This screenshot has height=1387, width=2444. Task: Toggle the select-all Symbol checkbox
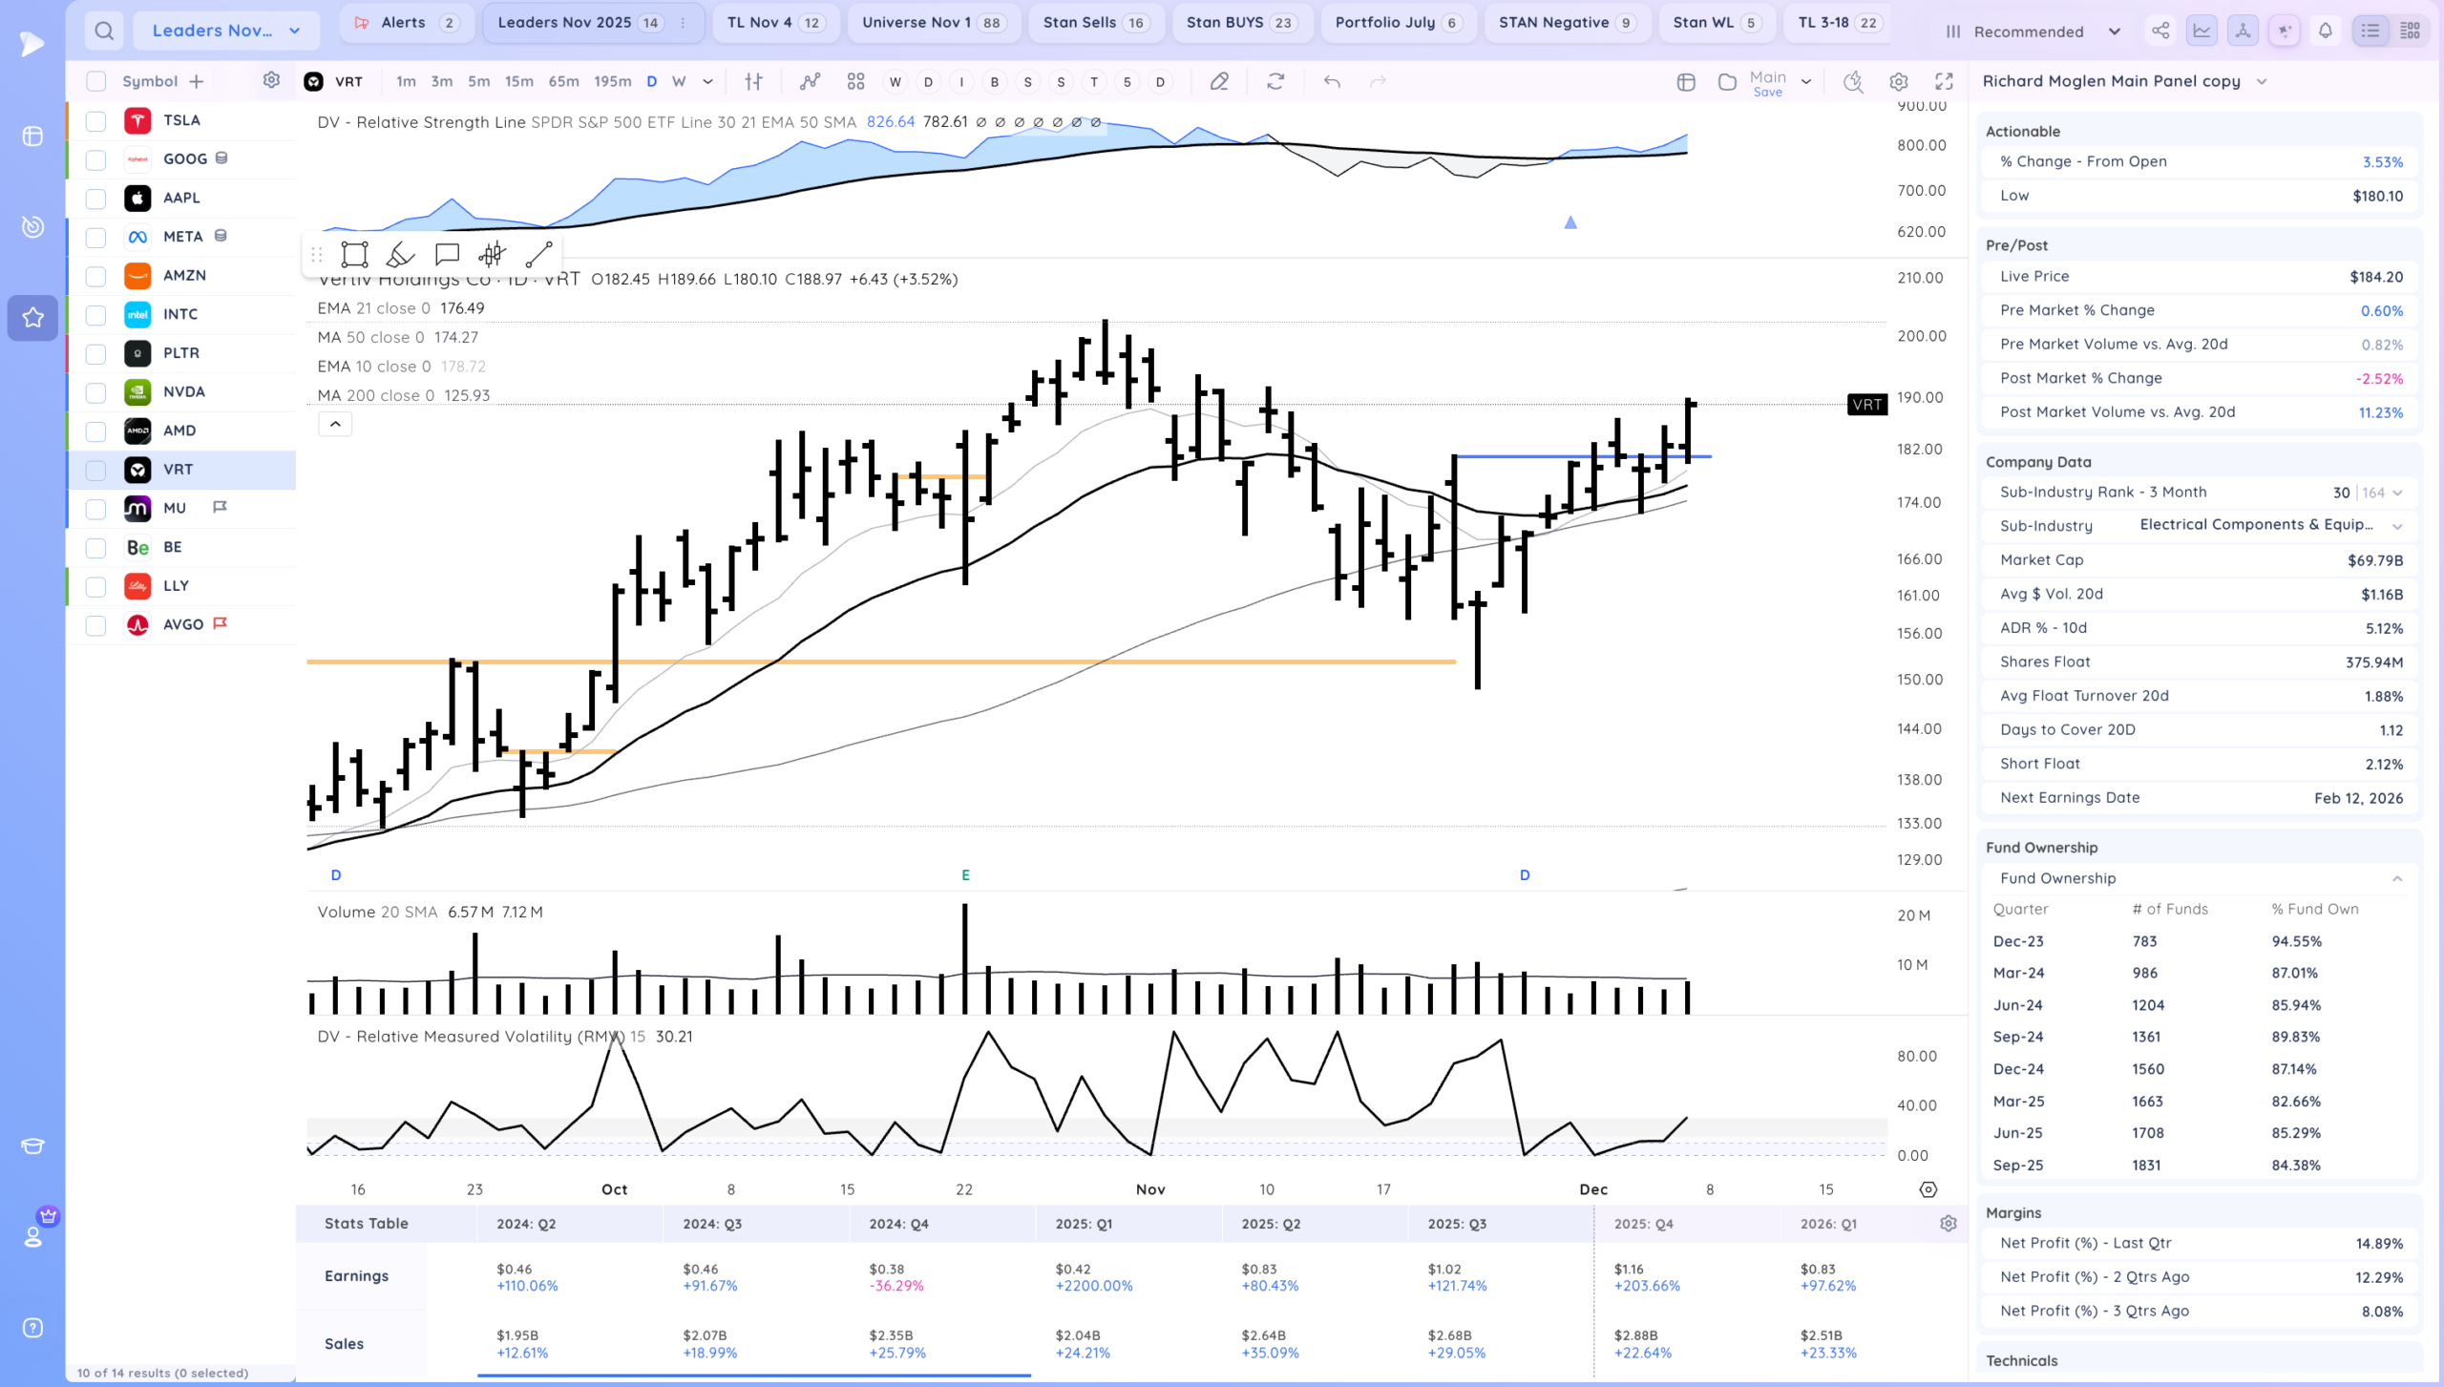95,82
